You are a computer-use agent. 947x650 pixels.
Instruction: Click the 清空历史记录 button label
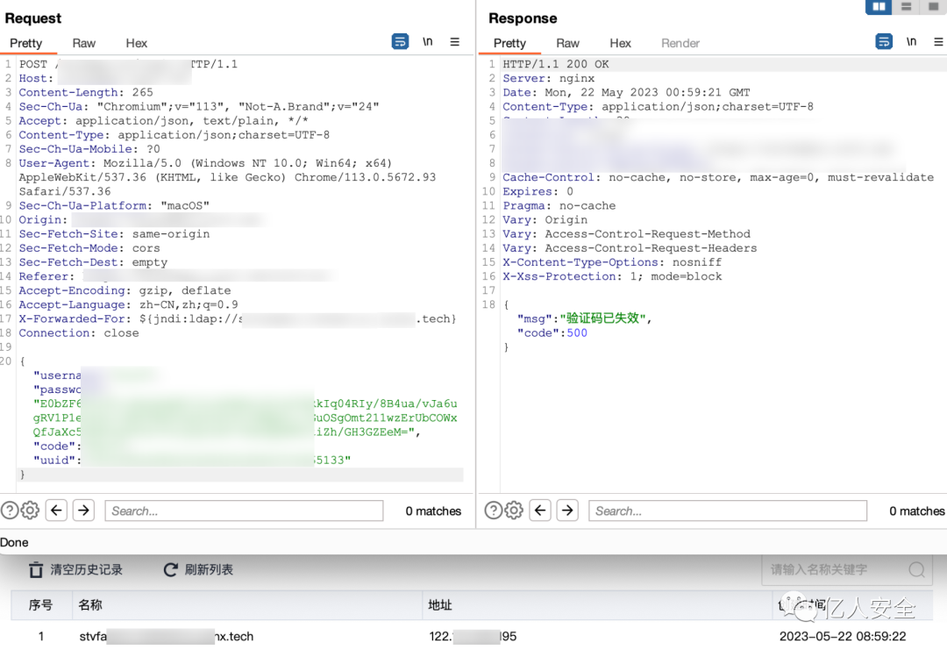[86, 569]
